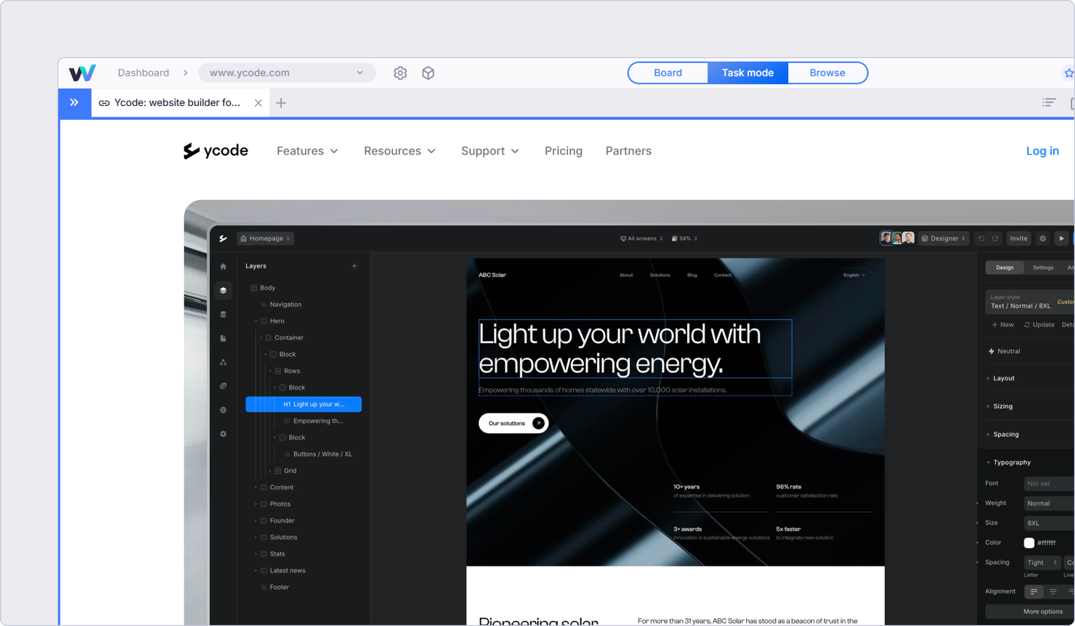
Task: Open the Support dropdown menu
Action: click(x=490, y=151)
